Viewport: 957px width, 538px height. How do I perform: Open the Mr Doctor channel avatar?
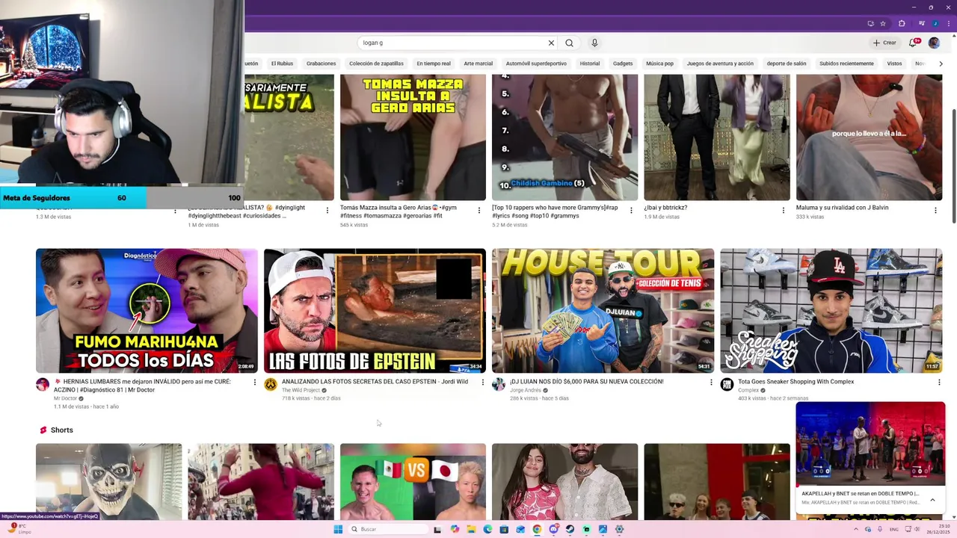(43, 384)
